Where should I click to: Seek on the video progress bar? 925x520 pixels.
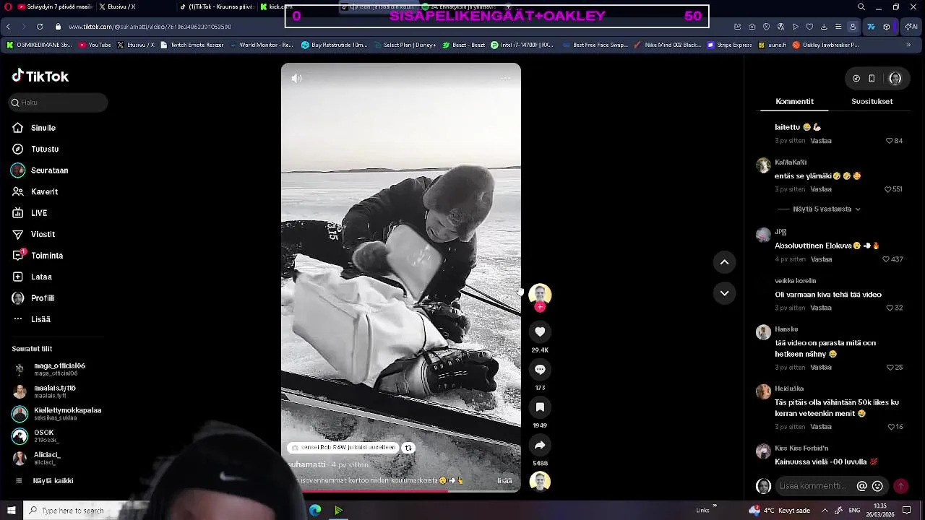coord(401,491)
